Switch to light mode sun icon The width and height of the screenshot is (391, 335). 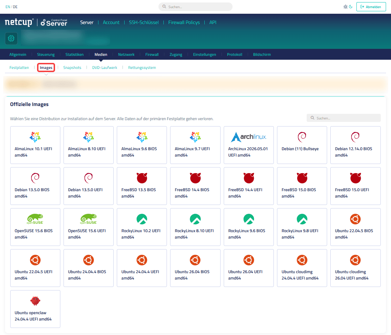pos(345,7)
